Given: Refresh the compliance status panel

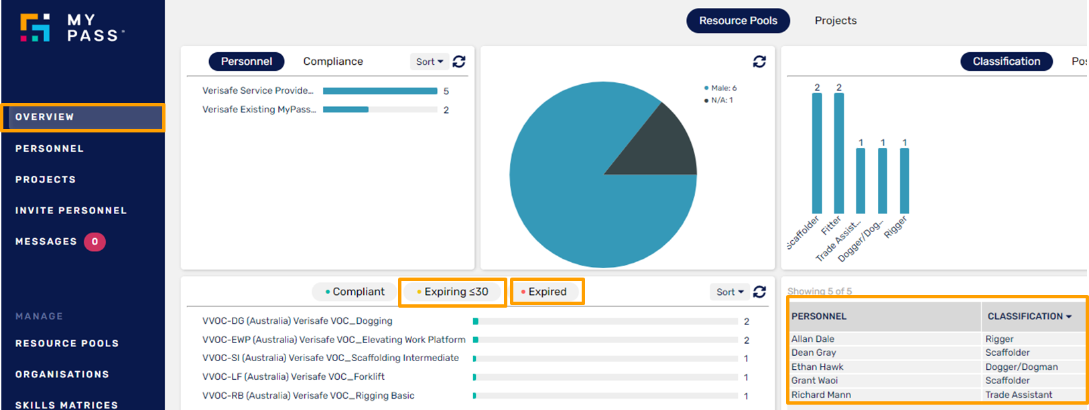Looking at the screenshot, I should pyautogui.click(x=759, y=292).
